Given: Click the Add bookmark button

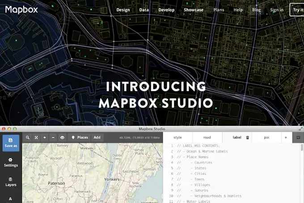Looking at the screenshot, I should [x=97, y=138].
